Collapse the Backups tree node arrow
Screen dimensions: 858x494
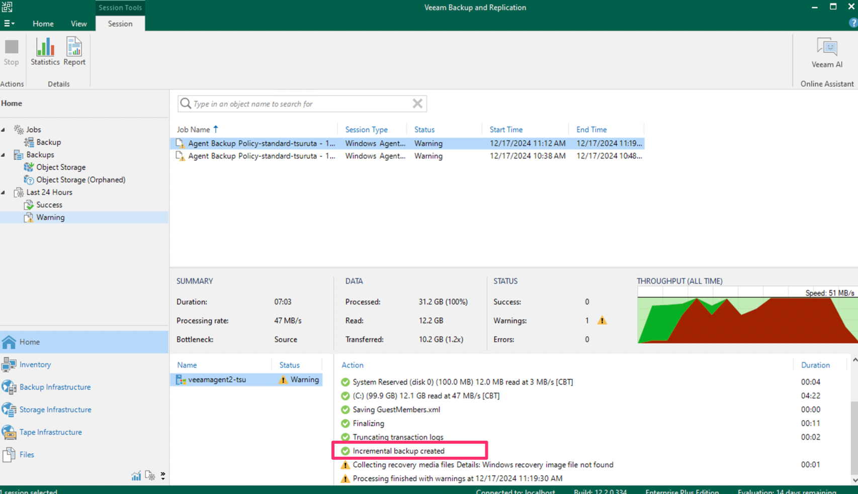(x=4, y=155)
